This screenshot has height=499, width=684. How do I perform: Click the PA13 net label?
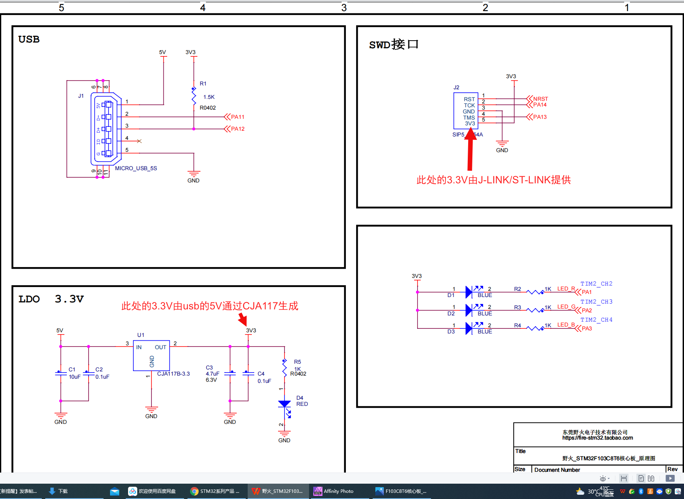(x=540, y=117)
